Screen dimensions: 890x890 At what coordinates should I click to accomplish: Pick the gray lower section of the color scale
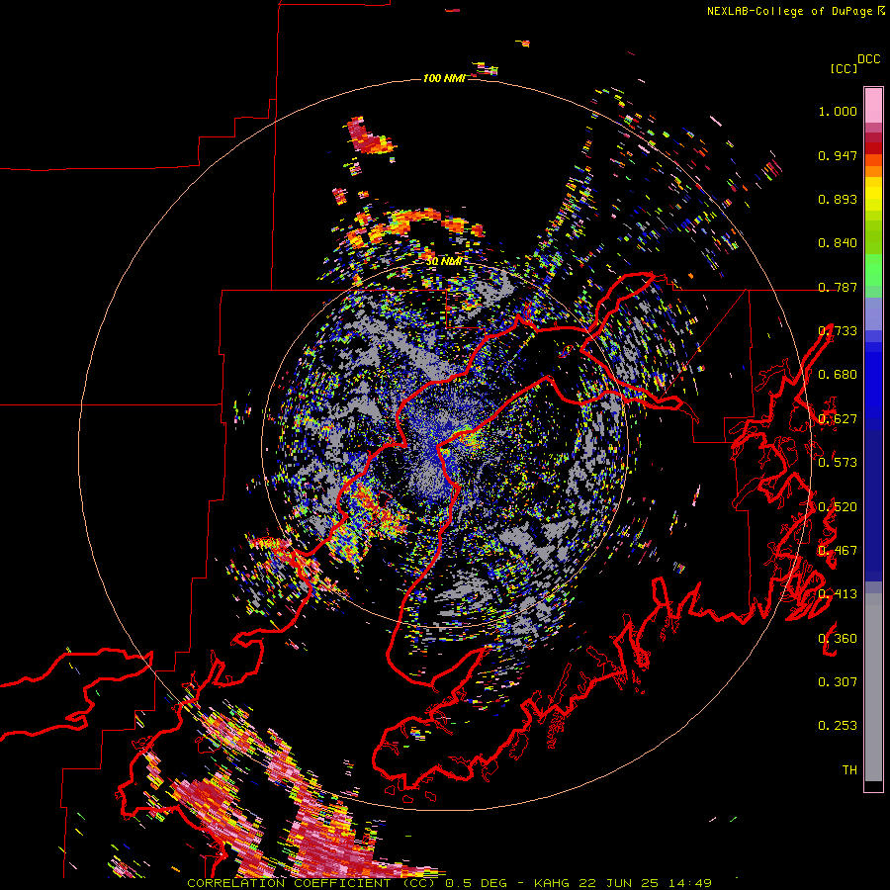[x=873, y=687]
